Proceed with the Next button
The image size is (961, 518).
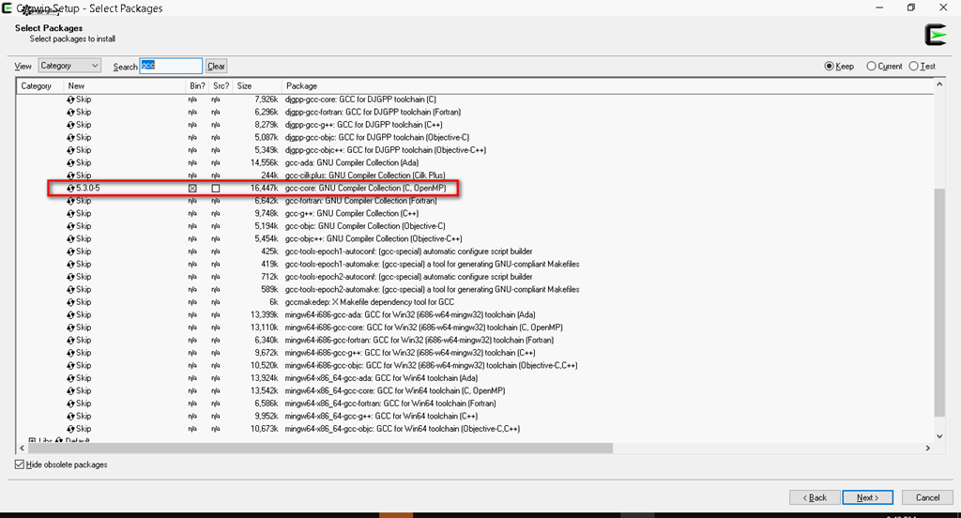coord(867,497)
